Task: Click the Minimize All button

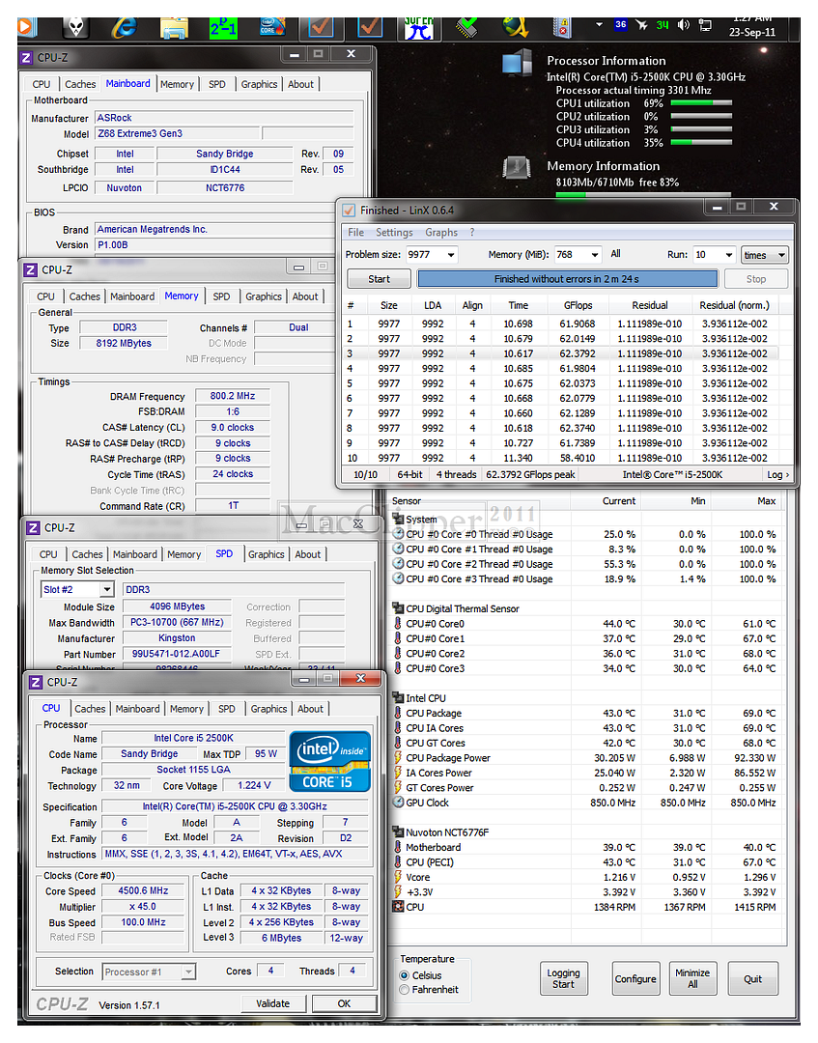Action: click(x=692, y=978)
